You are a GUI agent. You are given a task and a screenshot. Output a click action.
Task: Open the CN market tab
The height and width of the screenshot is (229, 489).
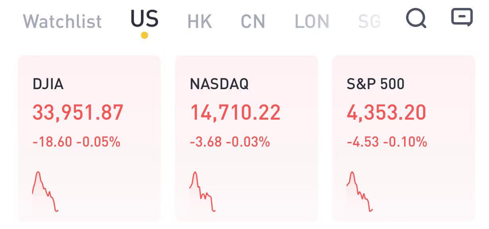[x=253, y=21]
